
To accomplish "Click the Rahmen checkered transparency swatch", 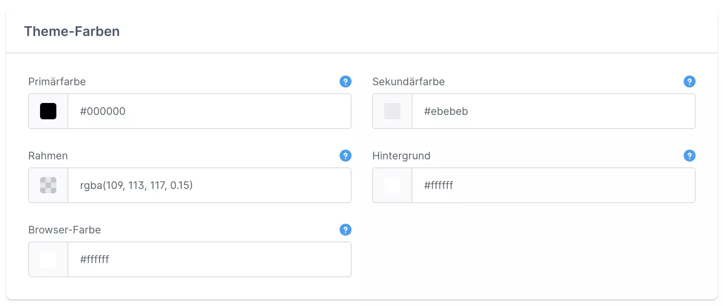I will pyautogui.click(x=48, y=185).
